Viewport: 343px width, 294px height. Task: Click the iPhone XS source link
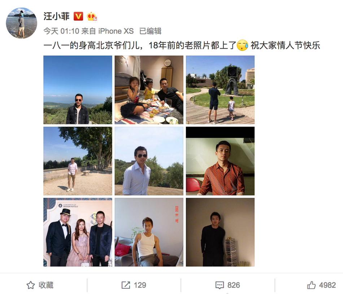[116, 31]
